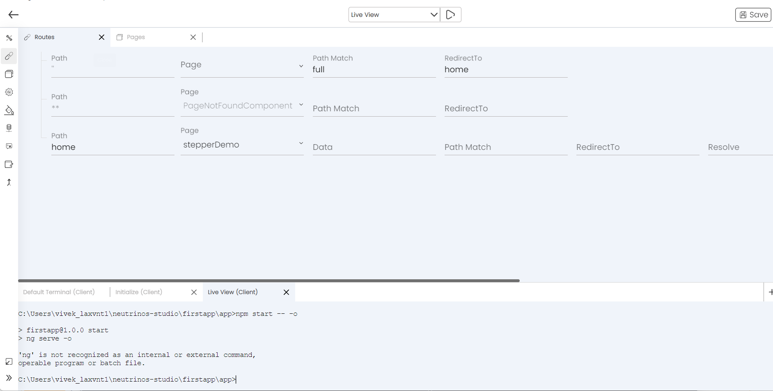This screenshot has width=773, height=391.
Task: Close the Initialize (Client) terminal tab
Action: pyautogui.click(x=194, y=292)
